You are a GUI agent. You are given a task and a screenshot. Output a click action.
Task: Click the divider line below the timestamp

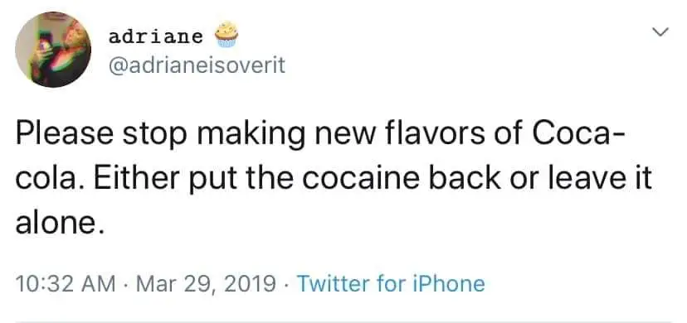(x=343, y=322)
